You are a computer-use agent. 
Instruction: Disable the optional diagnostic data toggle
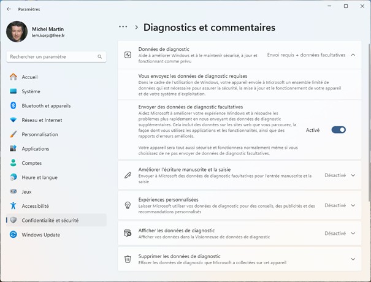[338, 130]
